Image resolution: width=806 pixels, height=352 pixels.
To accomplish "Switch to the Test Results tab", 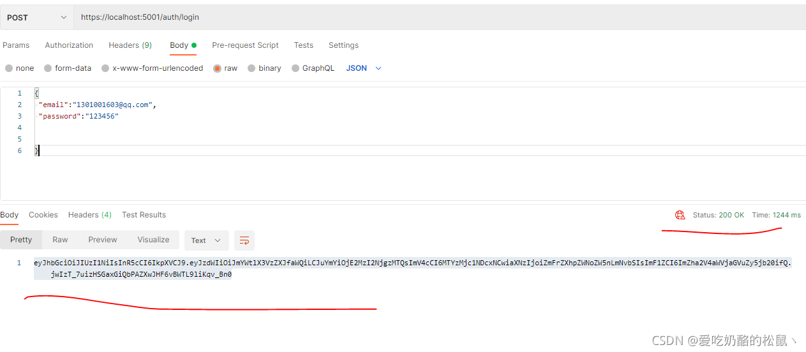I will coord(144,215).
